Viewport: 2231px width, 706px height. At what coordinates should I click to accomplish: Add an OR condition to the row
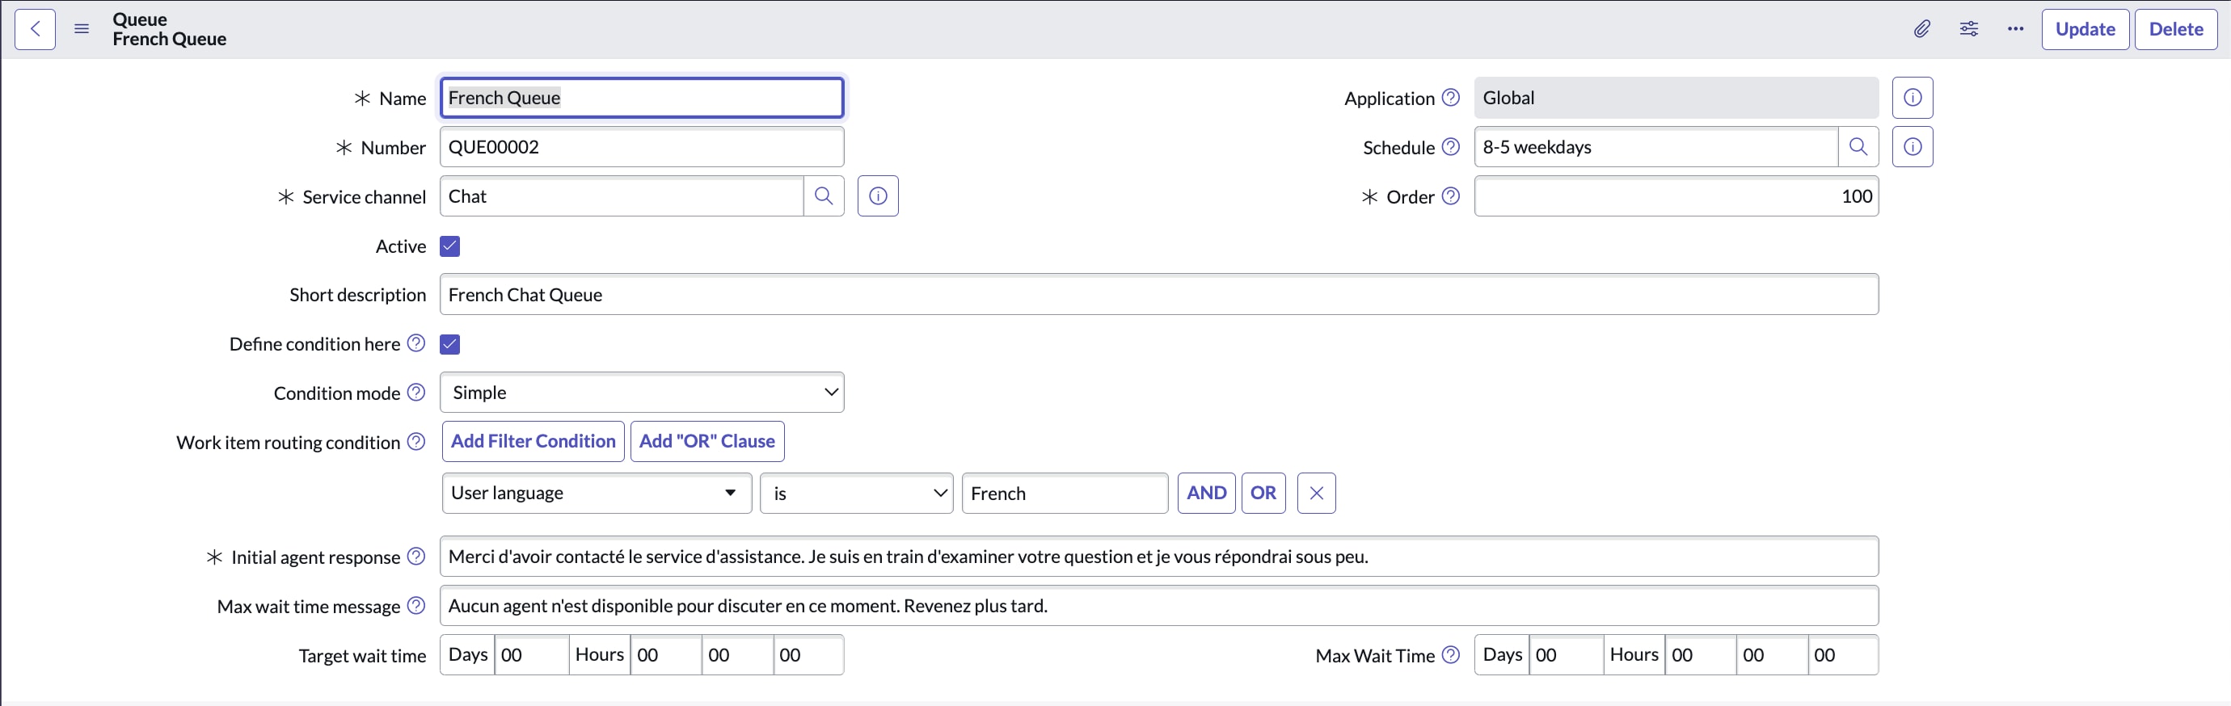1263,494
